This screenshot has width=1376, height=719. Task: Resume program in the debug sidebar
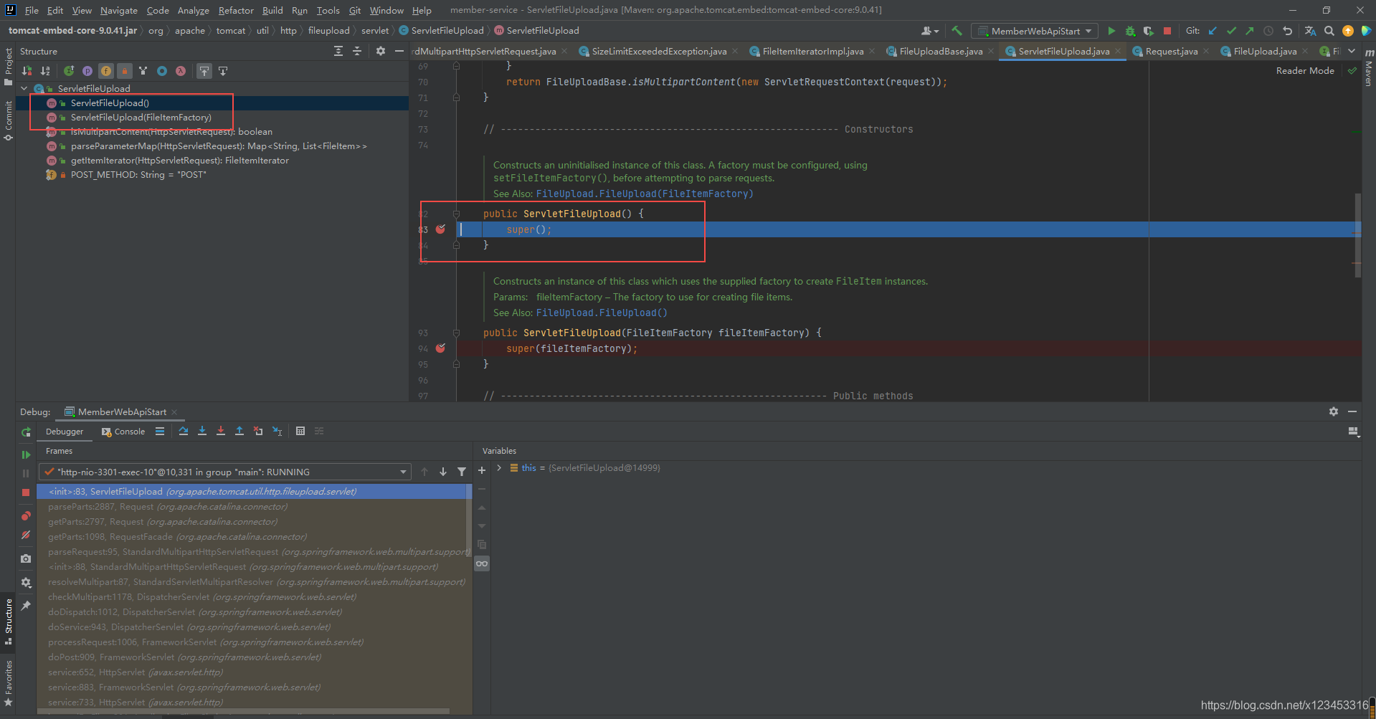(x=26, y=454)
